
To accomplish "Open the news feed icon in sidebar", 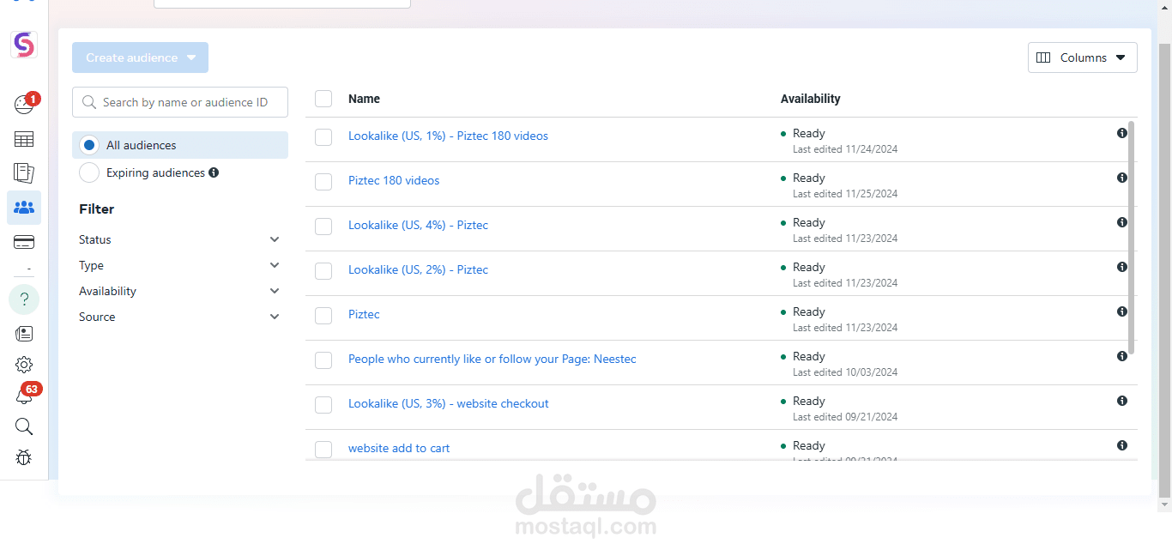I will 24,333.
